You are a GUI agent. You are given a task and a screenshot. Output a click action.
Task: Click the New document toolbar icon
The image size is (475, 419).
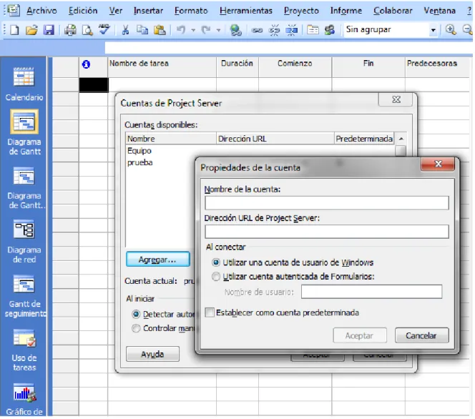(x=14, y=30)
